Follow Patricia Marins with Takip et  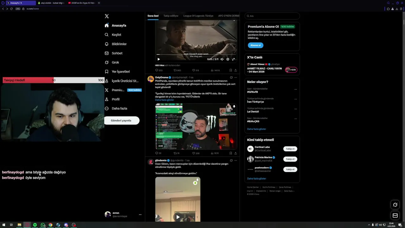pyautogui.click(x=290, y=159)
